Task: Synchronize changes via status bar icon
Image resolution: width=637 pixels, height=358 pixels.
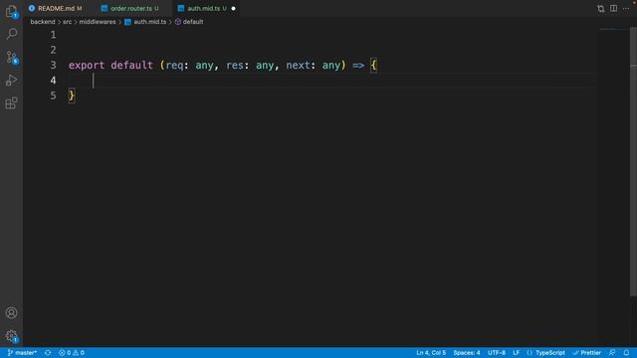Action: [48, 353]
